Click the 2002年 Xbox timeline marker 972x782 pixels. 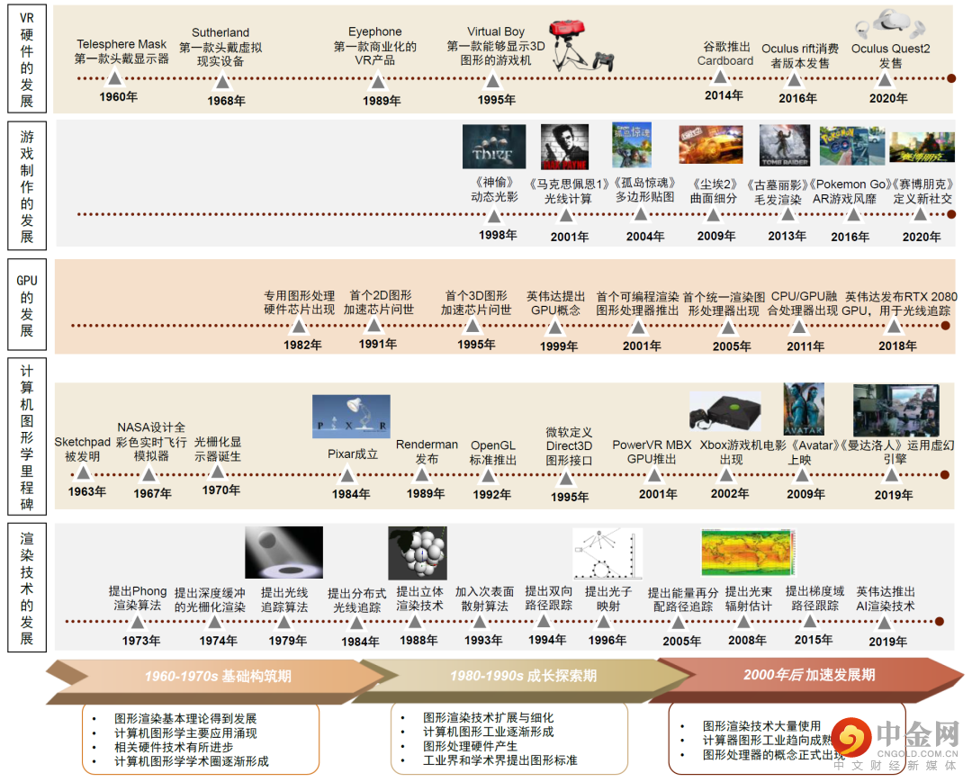click(726, 475)
